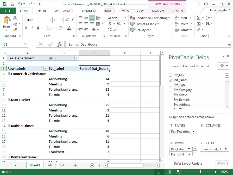
Task: Apply Italic formatting
Action: click(x=32, y=28)
